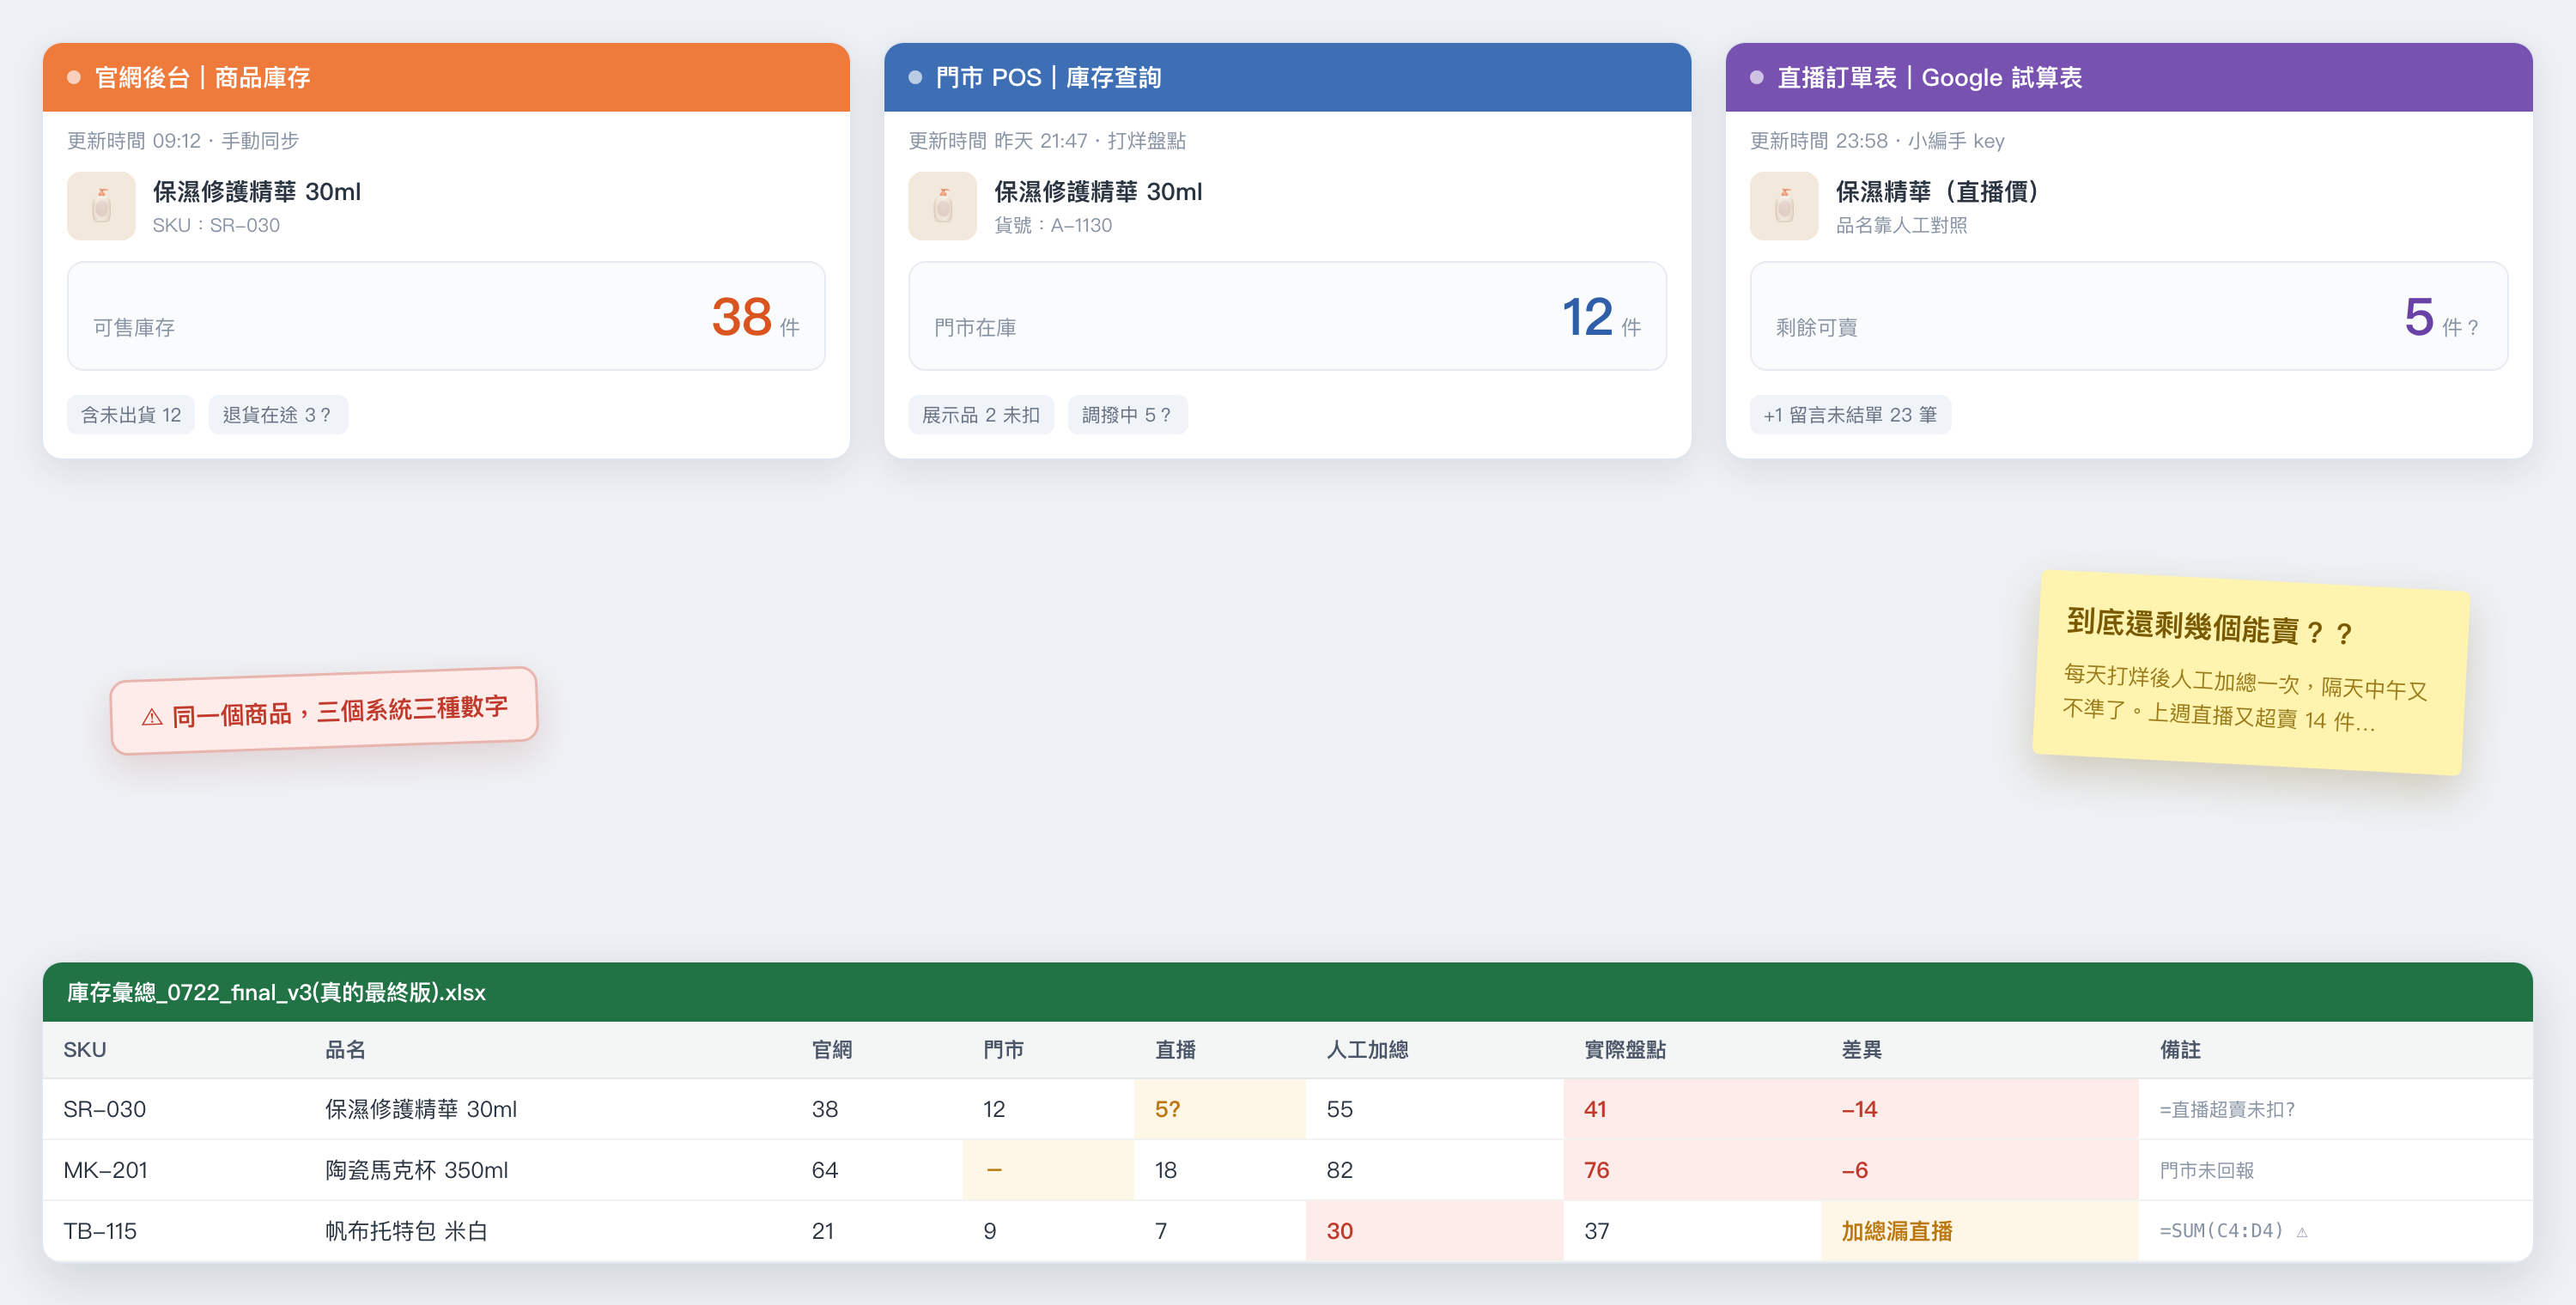Image resolution: width=2576 pixels, height=1305 pixels.
Task: Click the 陶瓷馬克杯 350ml table cell
Action: tap(548, 1170)
